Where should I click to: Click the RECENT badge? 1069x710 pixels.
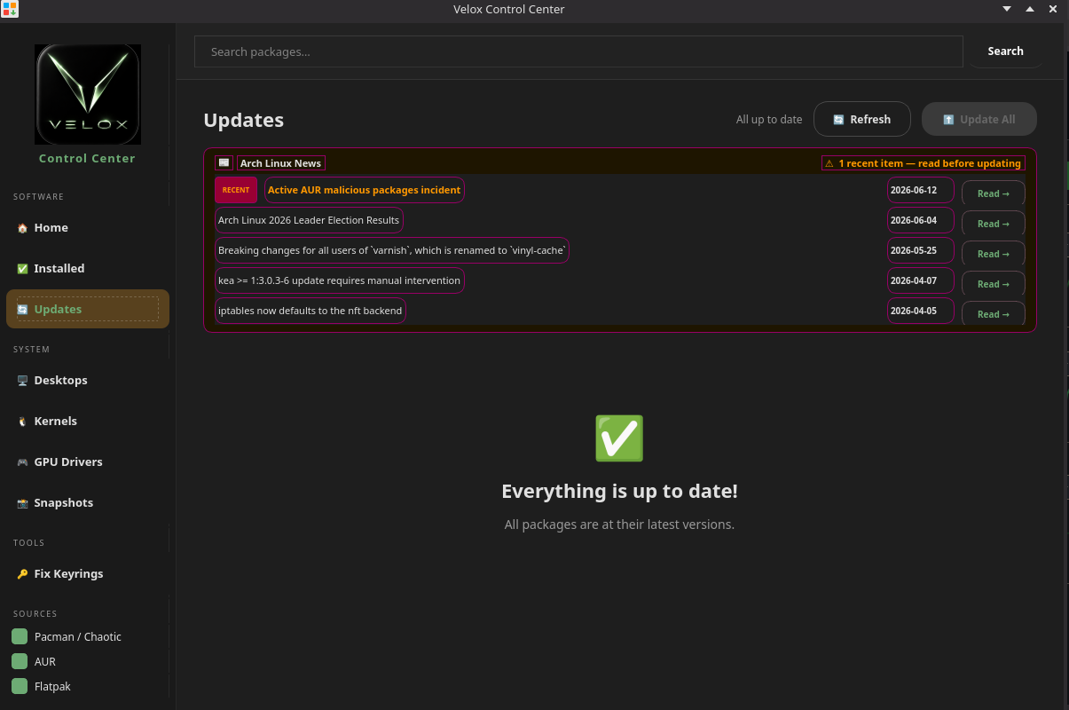[x=236, y=190]
